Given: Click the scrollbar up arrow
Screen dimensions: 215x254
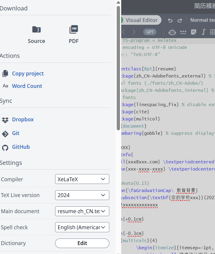Looking at the screenshot, I should [x=119, y=2].
